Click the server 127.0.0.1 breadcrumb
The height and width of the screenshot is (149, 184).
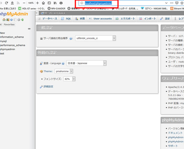53,13
